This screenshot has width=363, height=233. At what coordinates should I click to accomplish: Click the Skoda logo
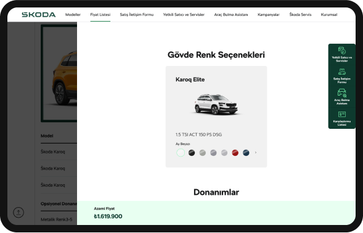point(39,15)
